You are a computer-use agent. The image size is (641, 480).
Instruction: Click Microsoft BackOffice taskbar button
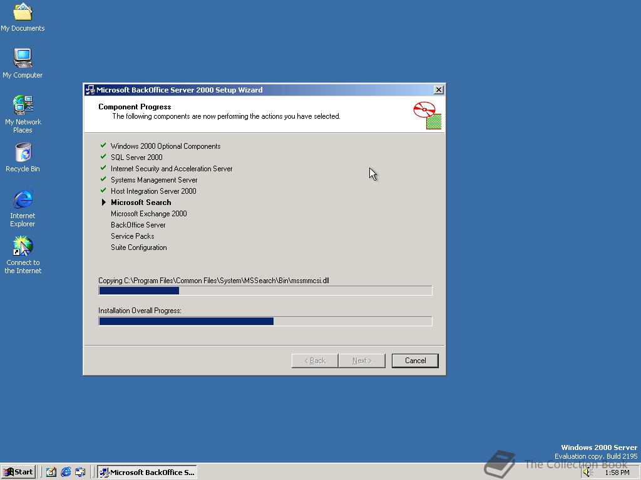tap(147, 472)
